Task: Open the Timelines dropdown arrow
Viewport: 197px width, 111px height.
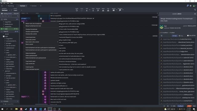Action: [123, 10]
